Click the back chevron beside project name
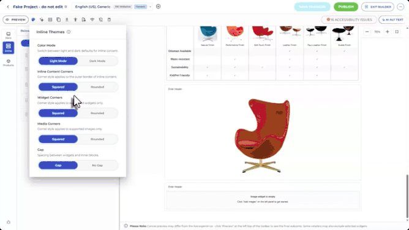This screenshot has height=230, width=409. 8,7
